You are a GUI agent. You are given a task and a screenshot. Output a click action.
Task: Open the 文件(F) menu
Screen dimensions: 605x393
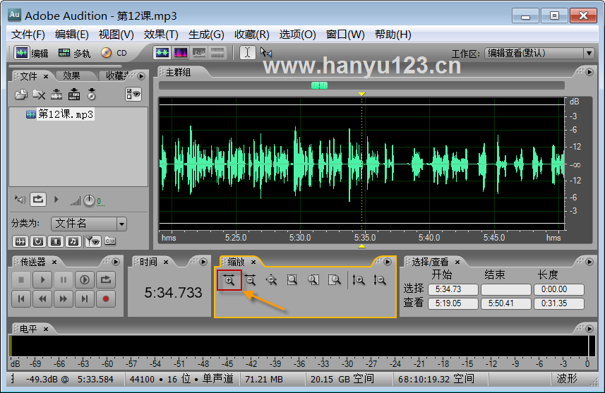28,35
